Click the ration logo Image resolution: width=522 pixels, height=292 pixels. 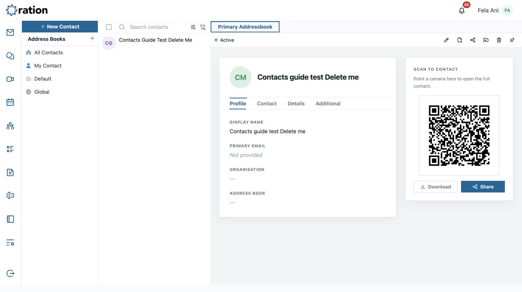point(27,10)
